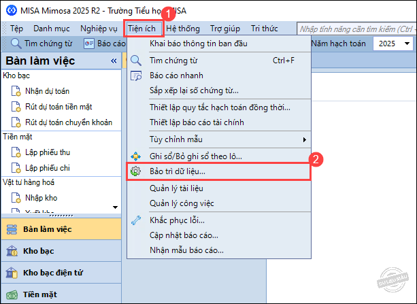Click the Kho bạc group header in workspace list
Viewport: 417px width, 304px height.
pyautogui.click(x=16, y=75)
